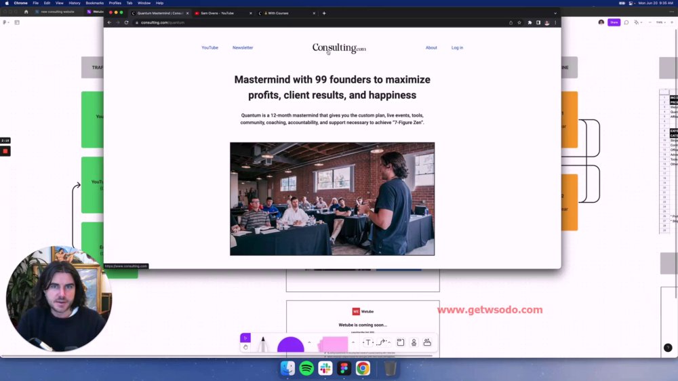Click FigJam collaborator avatar
Viewport: 678px width, 381px height.
[601, 22]
